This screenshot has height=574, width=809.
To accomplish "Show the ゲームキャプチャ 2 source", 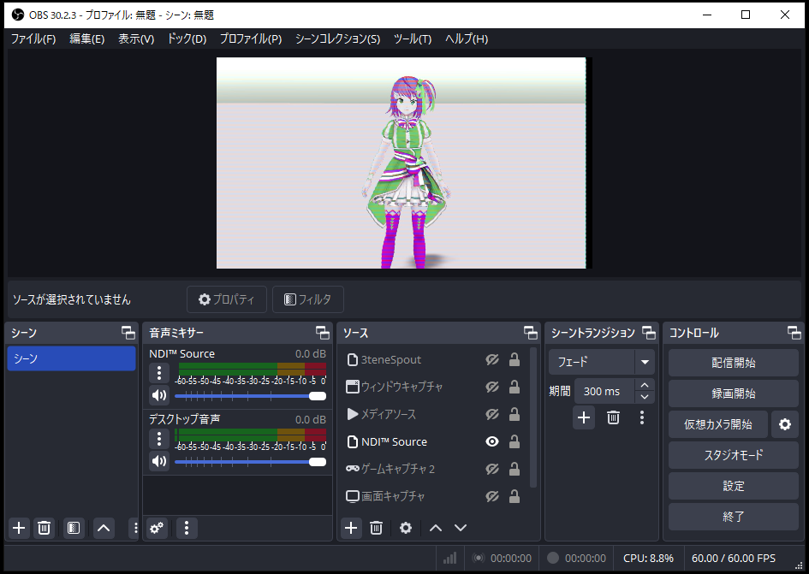I will [492, 469].
